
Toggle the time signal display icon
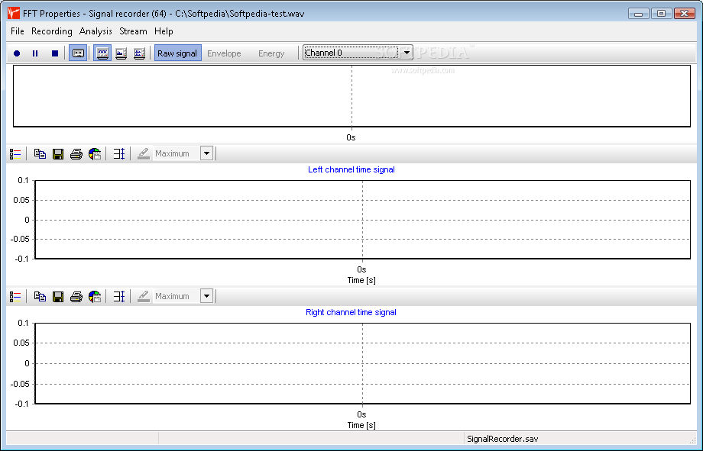point(102,53)
